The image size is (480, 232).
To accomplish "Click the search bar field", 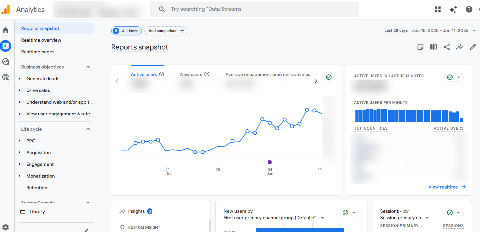I will (x=255, y=9).
